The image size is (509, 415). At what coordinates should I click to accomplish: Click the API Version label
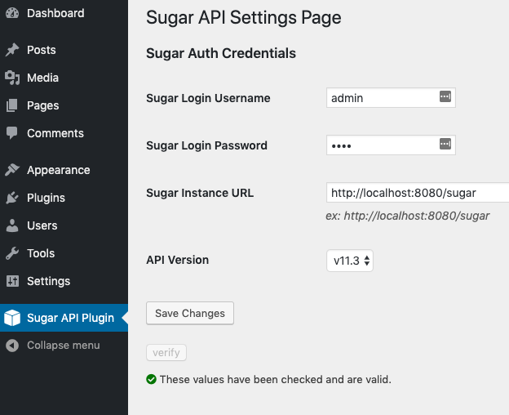(x=178, y=260)
